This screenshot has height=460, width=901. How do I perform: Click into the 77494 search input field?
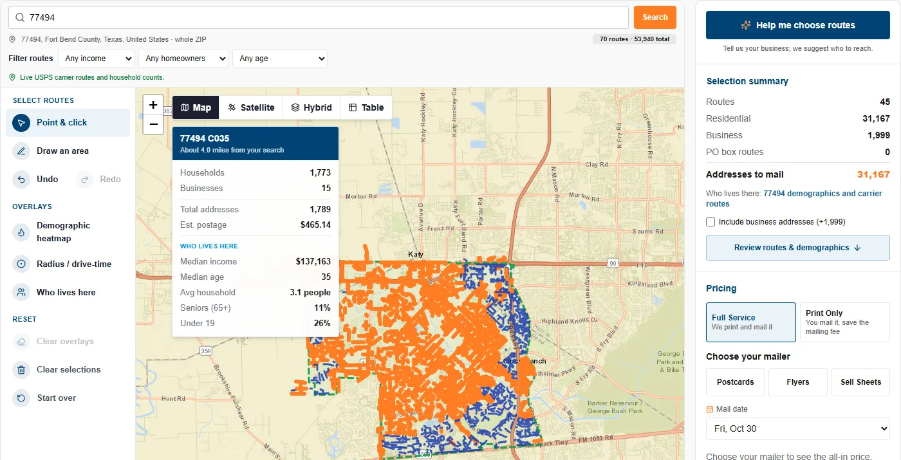tap(319, 17)
